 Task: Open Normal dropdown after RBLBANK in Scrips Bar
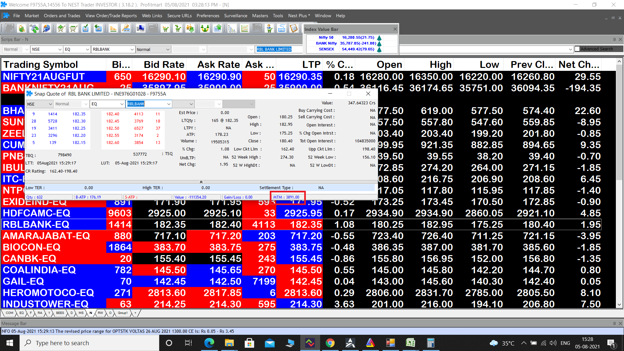coord(168,49)
